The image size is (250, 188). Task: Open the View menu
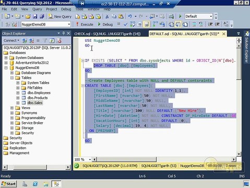click(x=25, y=9)
